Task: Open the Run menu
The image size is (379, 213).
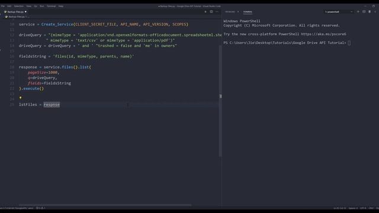Action: [42, 6]
